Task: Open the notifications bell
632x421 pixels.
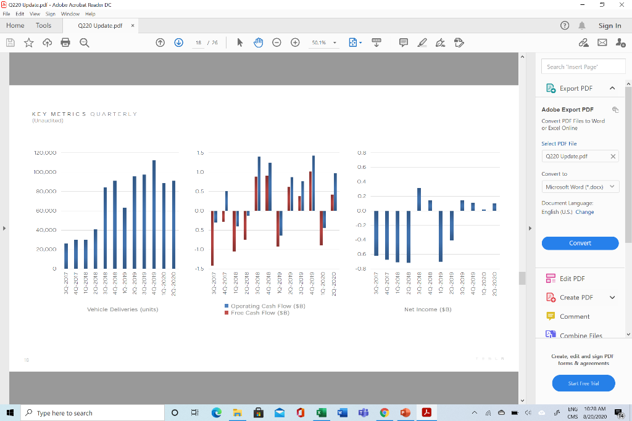Action: click(x=581, y=26)
